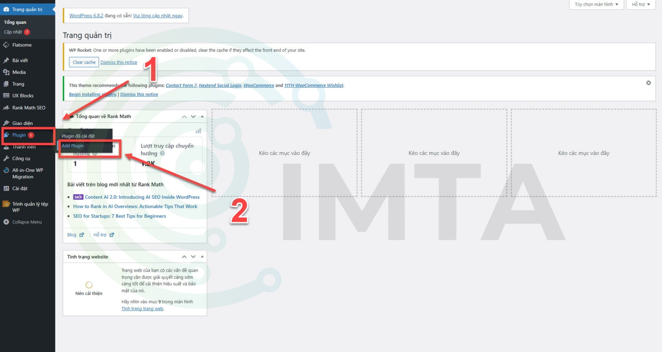Viewport: 662px width, 352px height.
Task: Open the Tình trạng trang web link
Action: point(142,308)
